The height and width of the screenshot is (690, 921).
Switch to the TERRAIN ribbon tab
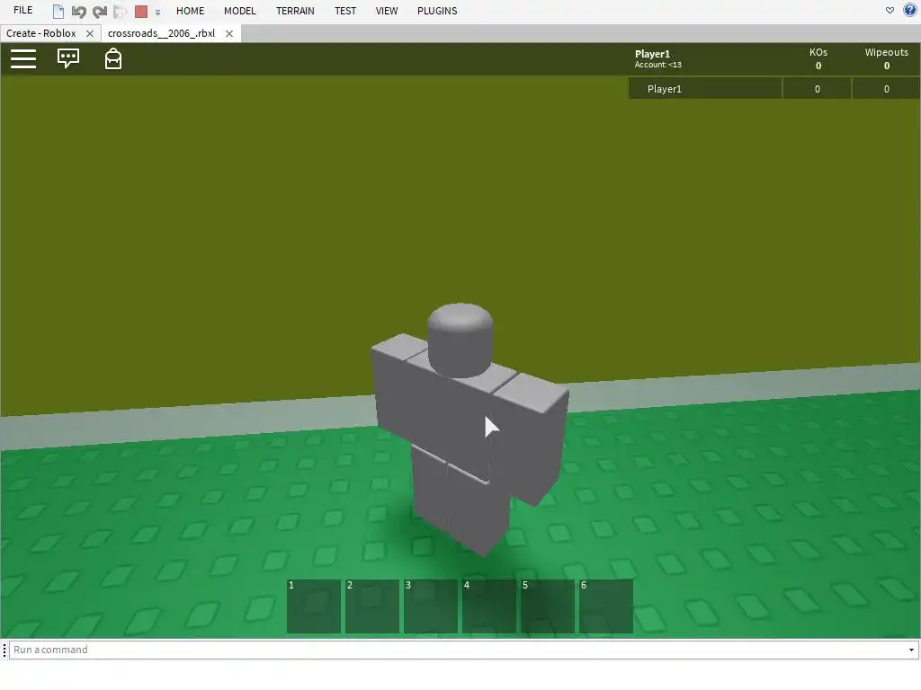click(295, 11)
